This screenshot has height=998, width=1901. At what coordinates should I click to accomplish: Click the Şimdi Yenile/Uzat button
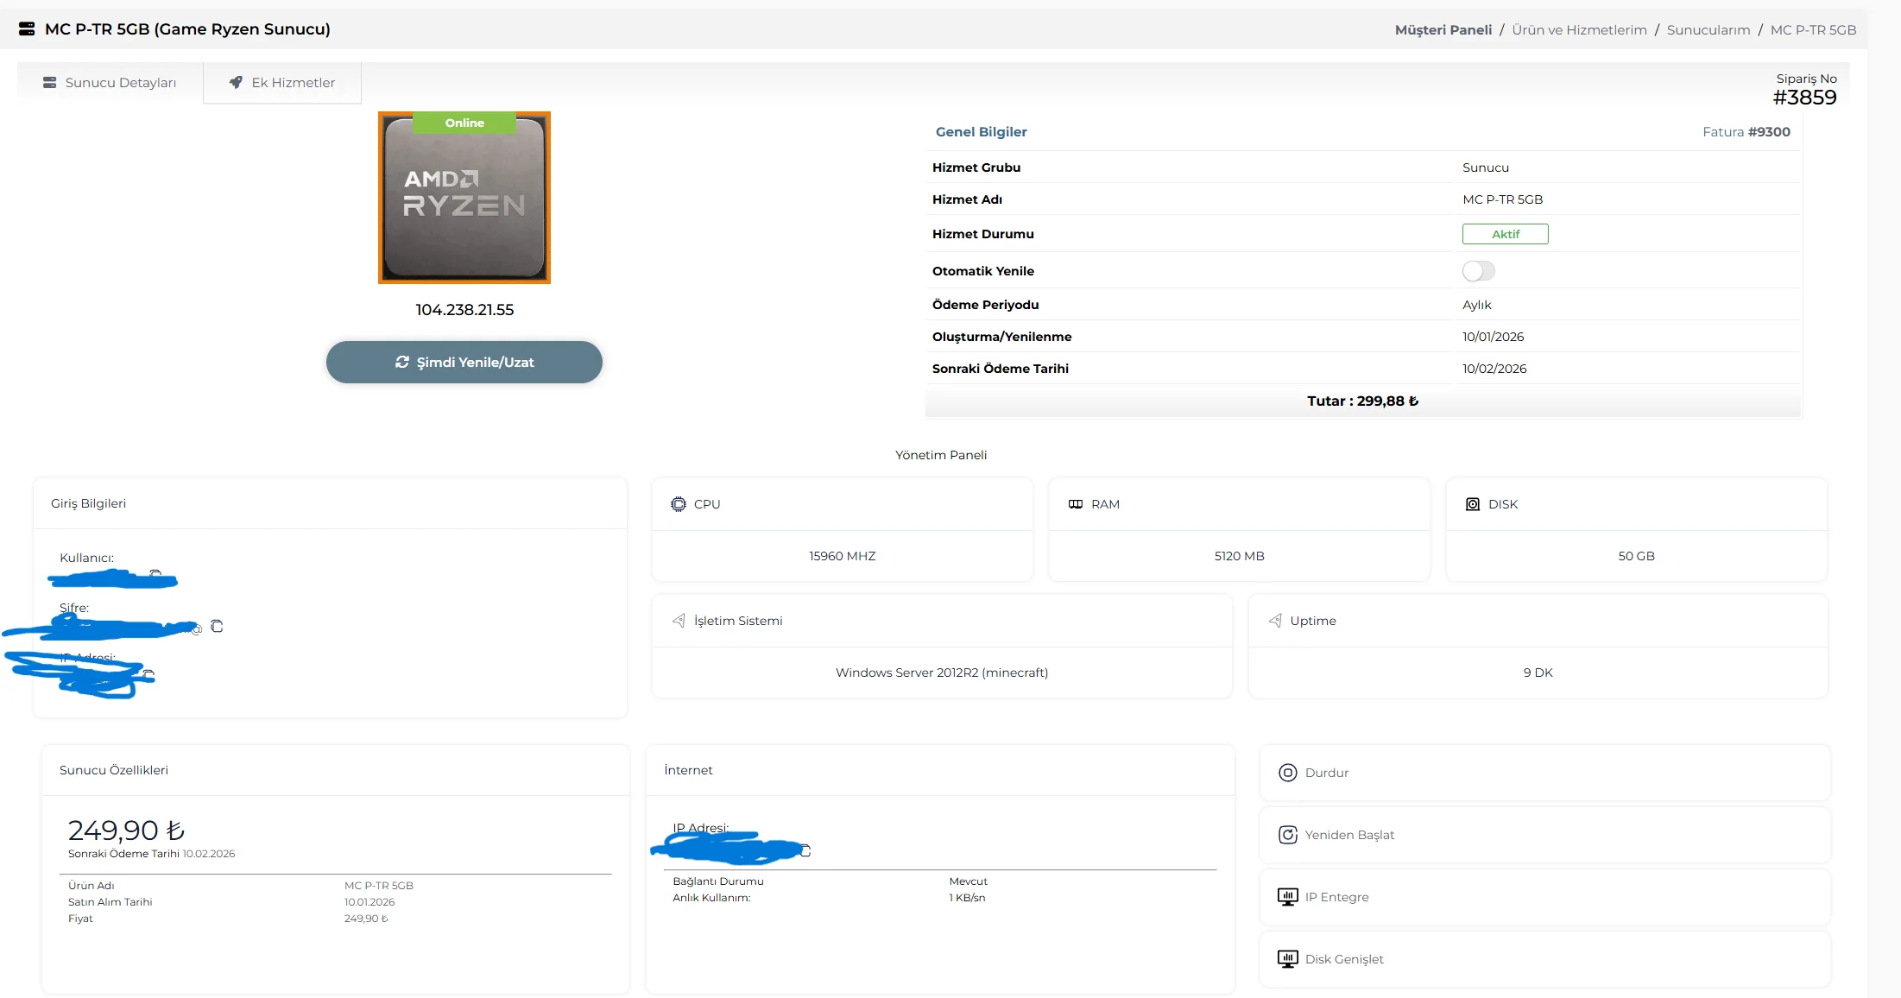[464, 363]
